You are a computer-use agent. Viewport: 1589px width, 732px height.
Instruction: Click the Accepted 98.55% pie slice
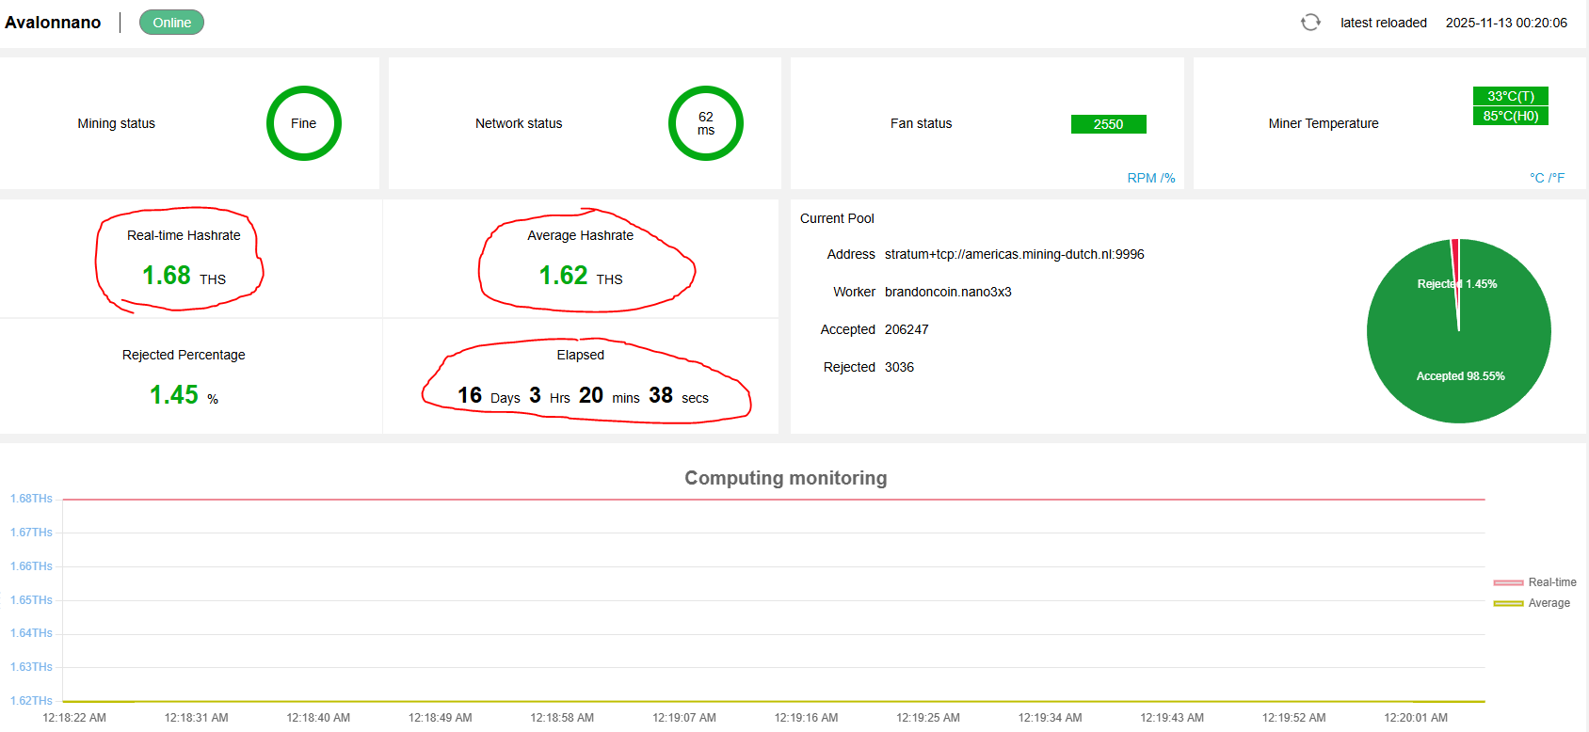click(1459, 376)
